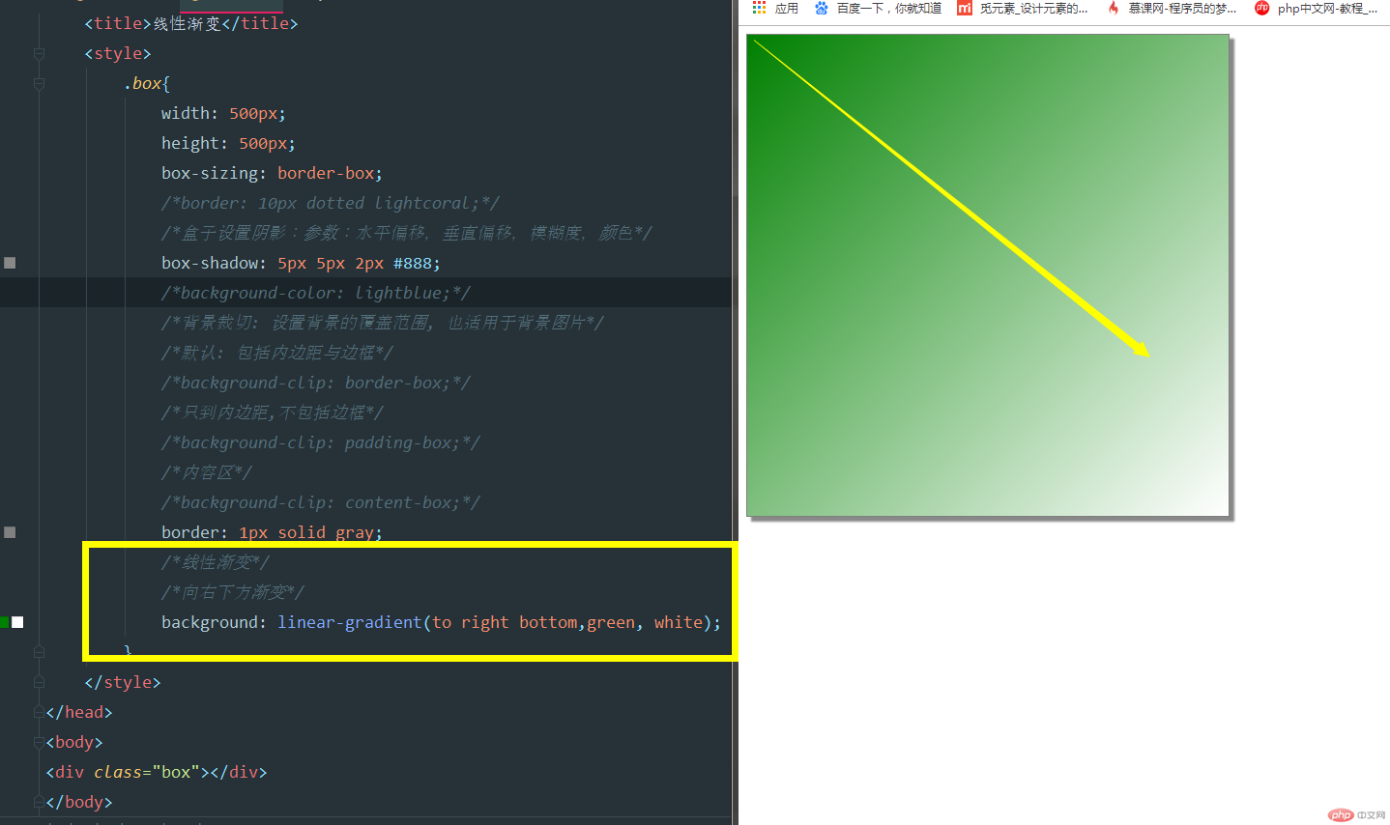
Task: Click the 觅元素 red bookmark icon
Action: pyautogui.click(x=964, y=8)
